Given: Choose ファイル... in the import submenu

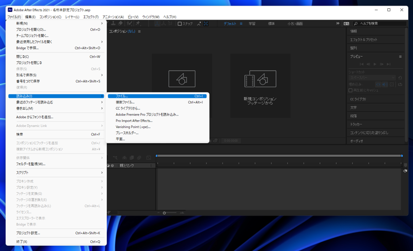Looking at the screenshot, I should pyautogui.click(x=157, y=96).
